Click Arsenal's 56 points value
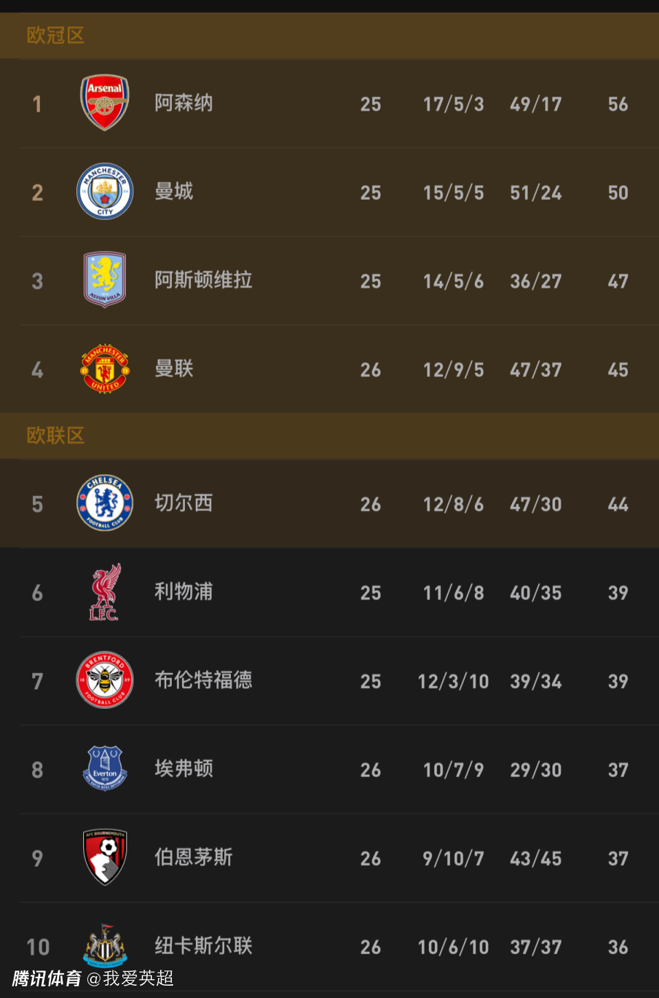Screen dimensions: 659x998 [618, 104]
